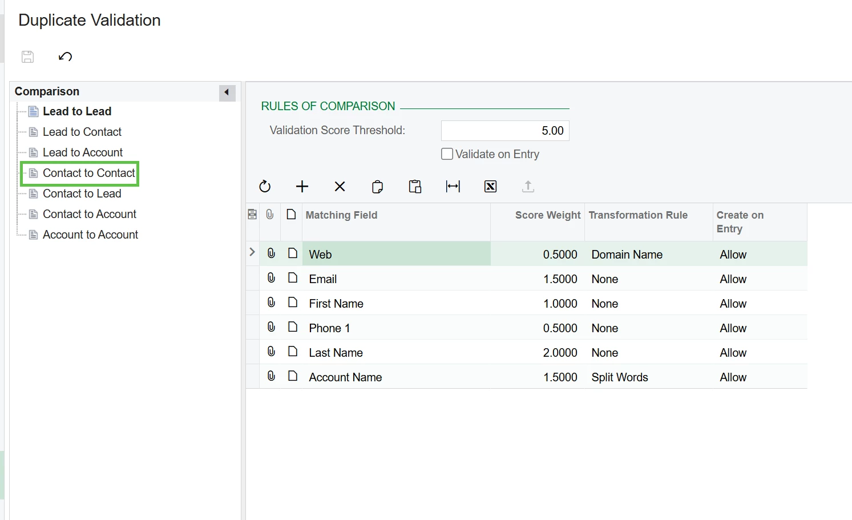Click Allow cell on Phone 1 row
The width and height of the screenshot is (852, 520).
click(x=760, y=328)
